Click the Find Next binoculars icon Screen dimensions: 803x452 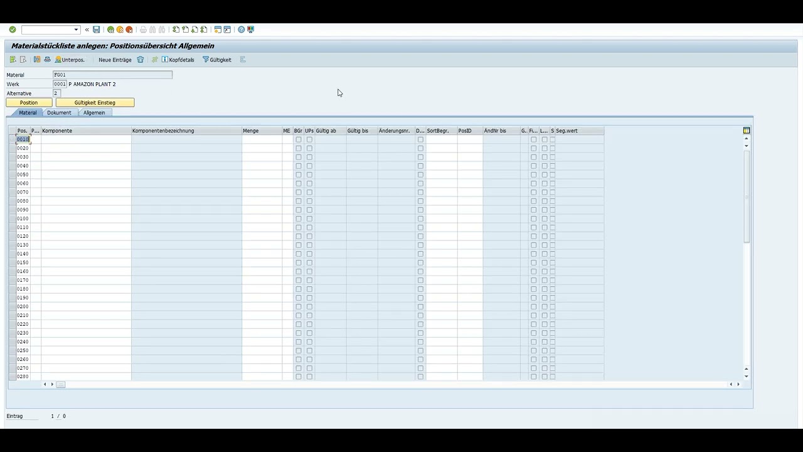pyautogui.click(x=162, y=30)
